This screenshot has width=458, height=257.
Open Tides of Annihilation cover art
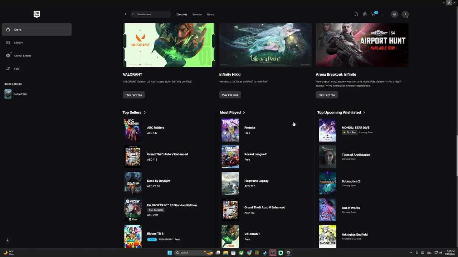coord(327,157)
